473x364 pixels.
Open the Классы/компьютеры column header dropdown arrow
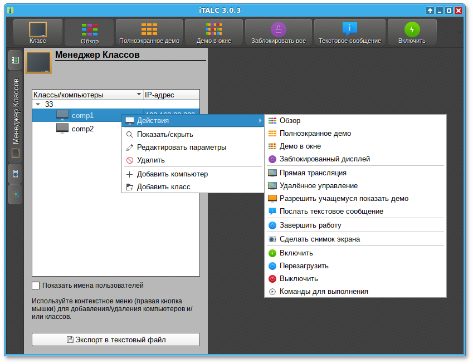pos(139,94)
